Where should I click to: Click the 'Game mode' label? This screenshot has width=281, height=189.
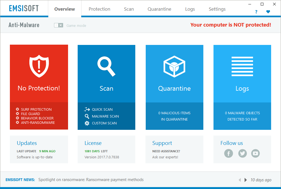(x=76, y=25)
